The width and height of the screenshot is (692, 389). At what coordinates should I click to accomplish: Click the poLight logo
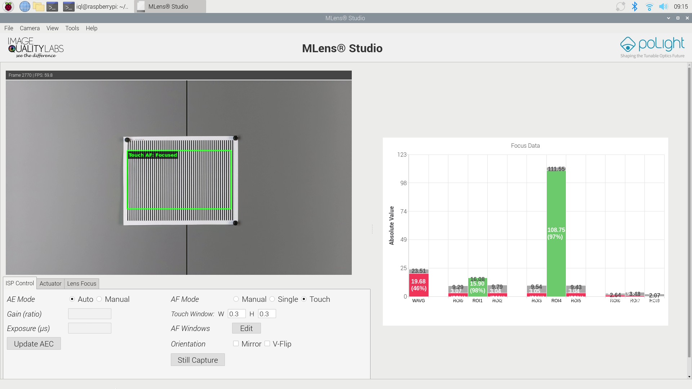652,47
